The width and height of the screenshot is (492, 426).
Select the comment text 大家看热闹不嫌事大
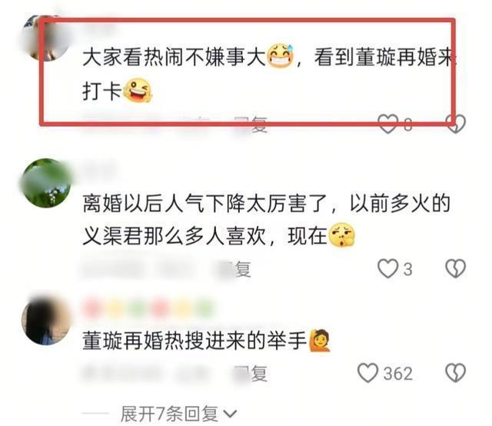[175, 58]
